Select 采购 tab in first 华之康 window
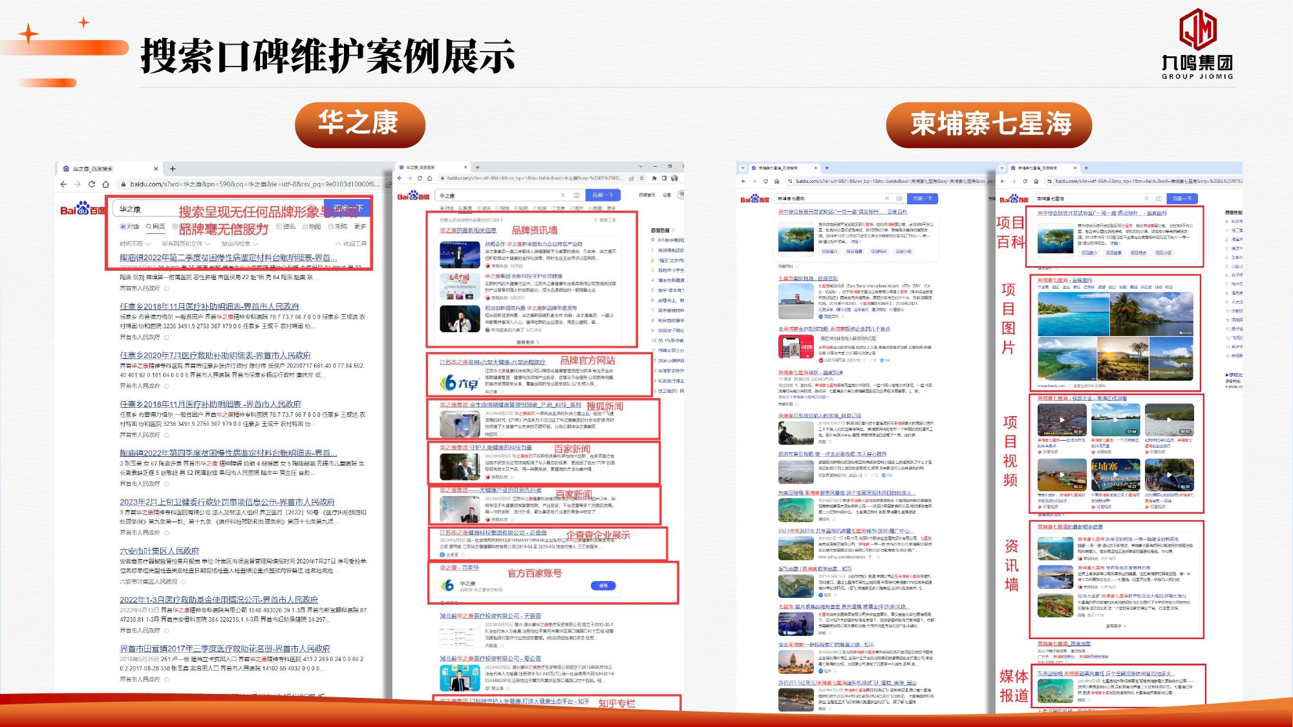The width and height of the screenshot is (1293, 727). pos(337,227)
